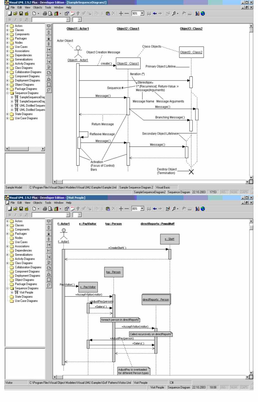Screen dimensions: 258x402
Task: Open Tools menu in SampleSequenceDiagram2 window
Action: coord(48,7)
